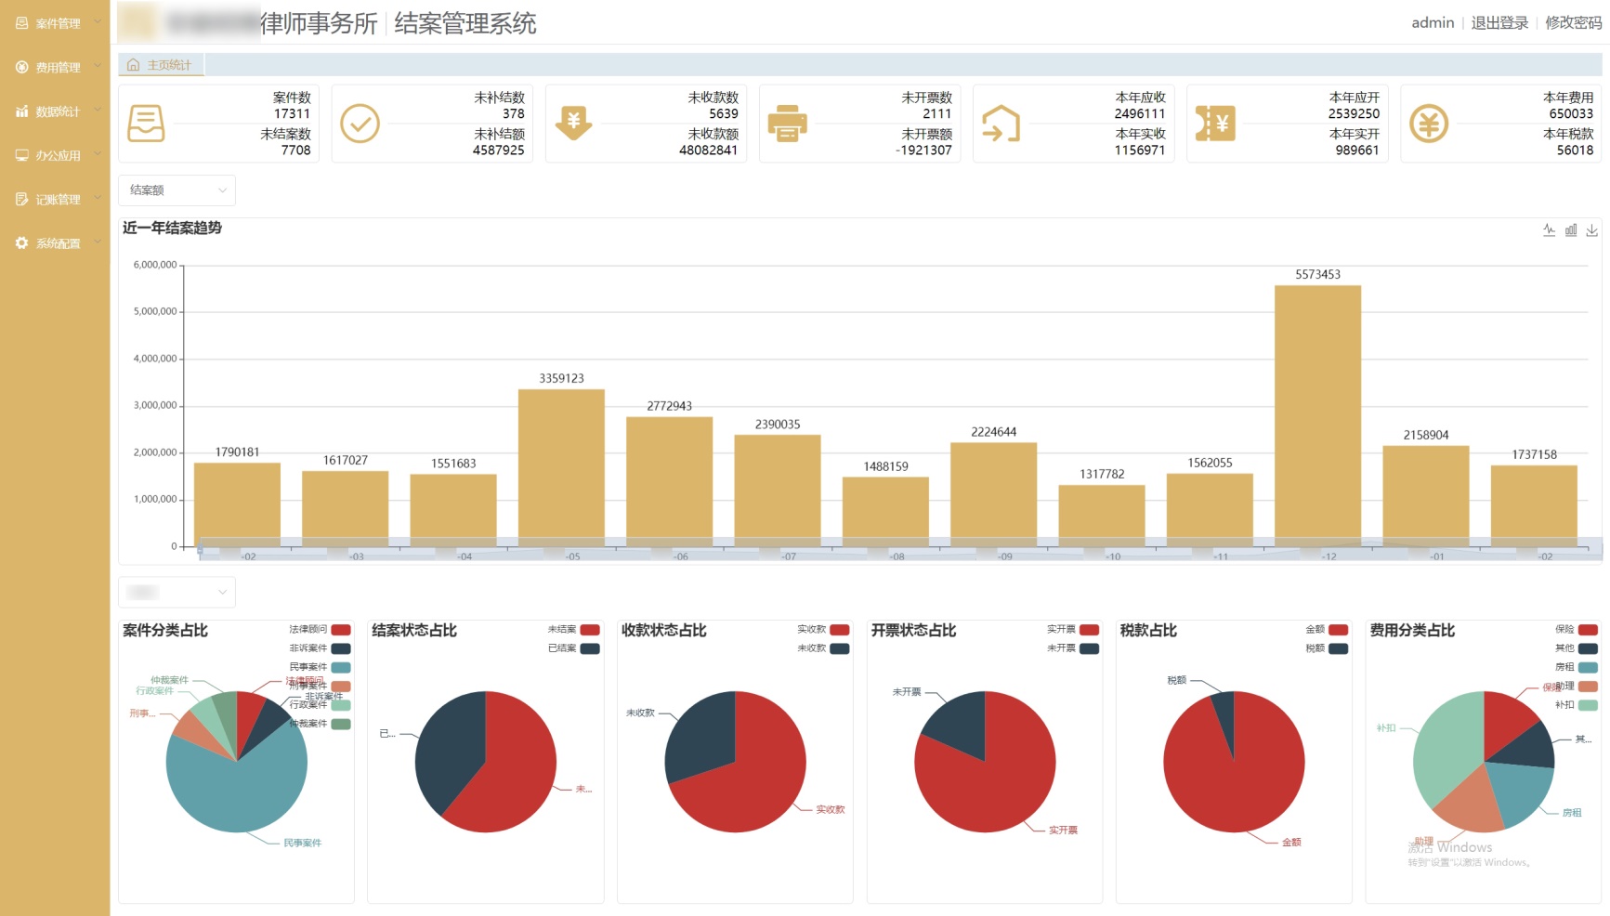Click the 本年应收 house arrow icon
Viewport: 1610px width, 916px height.
(x=1001, y=124)
